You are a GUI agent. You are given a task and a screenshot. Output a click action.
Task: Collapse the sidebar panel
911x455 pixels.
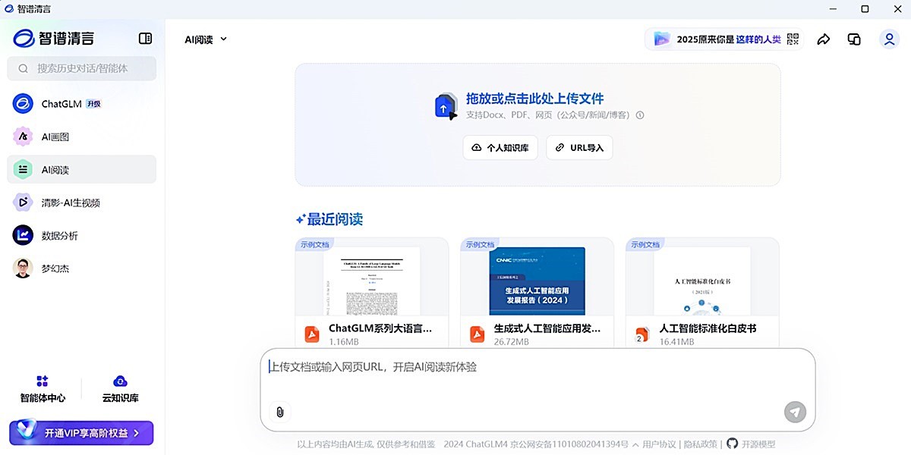144,38
